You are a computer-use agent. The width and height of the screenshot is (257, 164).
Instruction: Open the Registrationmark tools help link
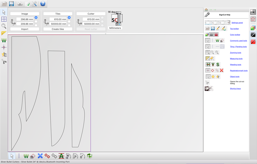pos(239,71)
